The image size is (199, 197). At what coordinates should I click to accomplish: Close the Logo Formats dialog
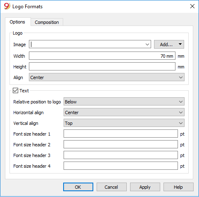[192, 6]
